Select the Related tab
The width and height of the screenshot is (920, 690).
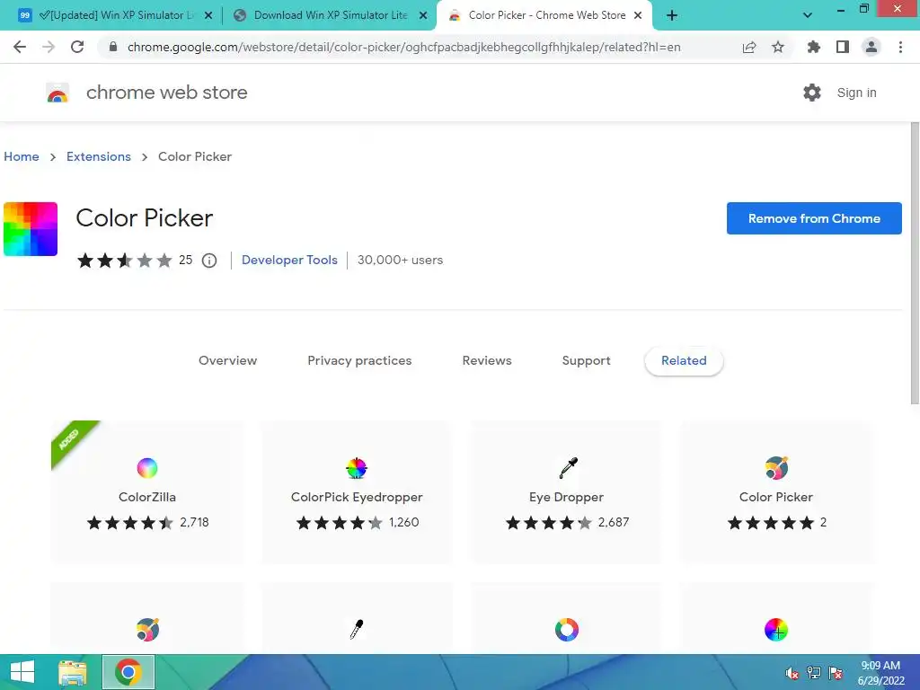(x=684, y=360)
